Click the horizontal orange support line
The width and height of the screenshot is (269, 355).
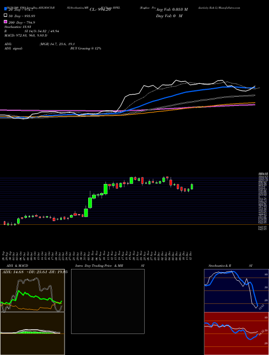[134, 225]
